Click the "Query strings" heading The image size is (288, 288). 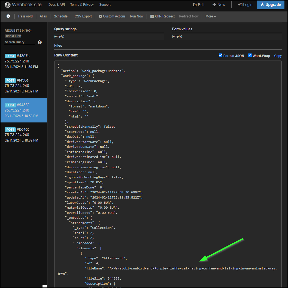point(65,29)
